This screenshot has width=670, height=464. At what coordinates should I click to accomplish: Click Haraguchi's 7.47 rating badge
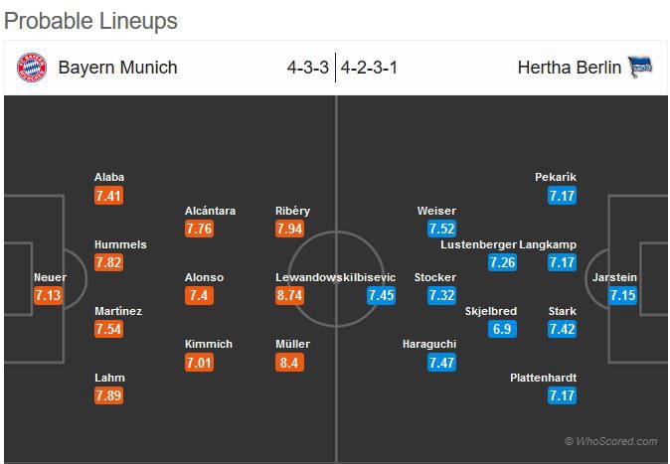coord(441,362)
